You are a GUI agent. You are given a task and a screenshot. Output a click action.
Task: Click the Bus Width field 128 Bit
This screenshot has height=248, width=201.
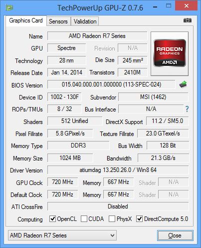coord(168,145)
